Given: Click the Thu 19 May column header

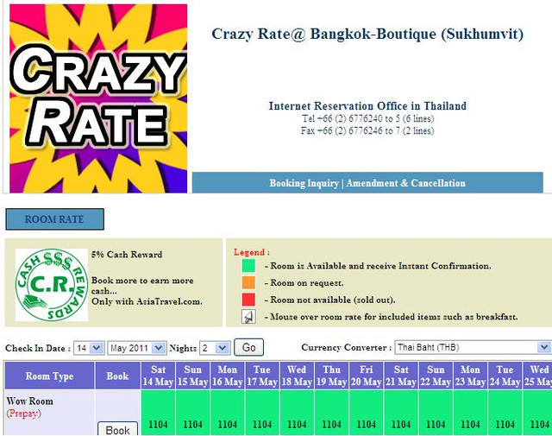Looking at the screenshot, I should click(331, 376).
